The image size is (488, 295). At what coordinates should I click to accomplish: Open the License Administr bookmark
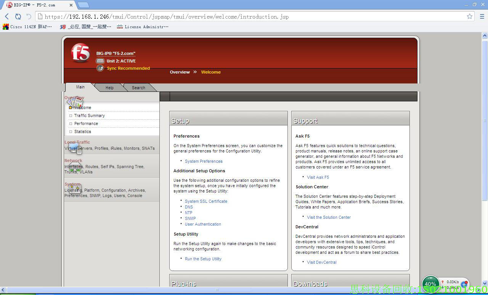(x=143, y=27)
